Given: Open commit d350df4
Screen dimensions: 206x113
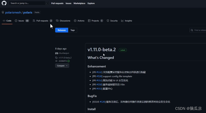Looking at the screenshot, I should (63, 61).
